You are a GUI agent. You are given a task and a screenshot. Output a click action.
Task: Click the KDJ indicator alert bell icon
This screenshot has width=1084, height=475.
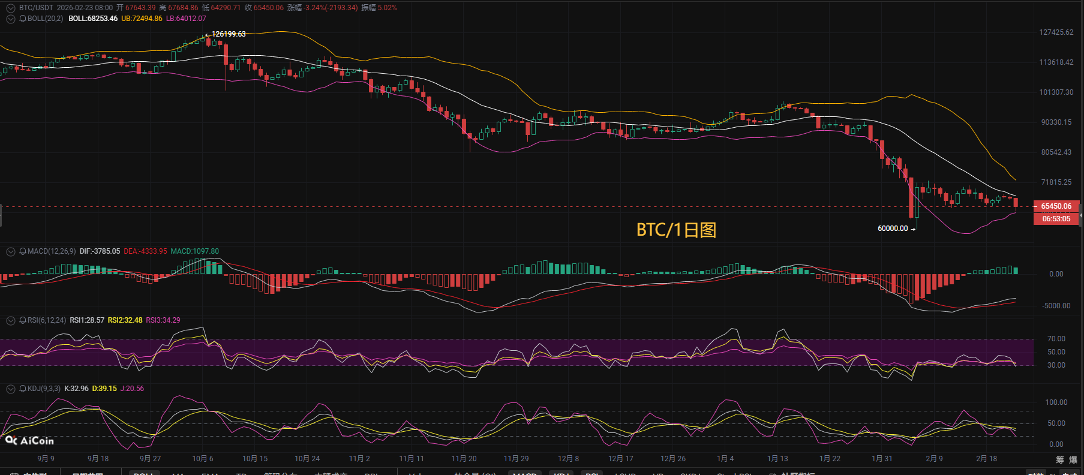pos(23,389)
